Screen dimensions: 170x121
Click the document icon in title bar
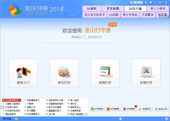(146, 2)
